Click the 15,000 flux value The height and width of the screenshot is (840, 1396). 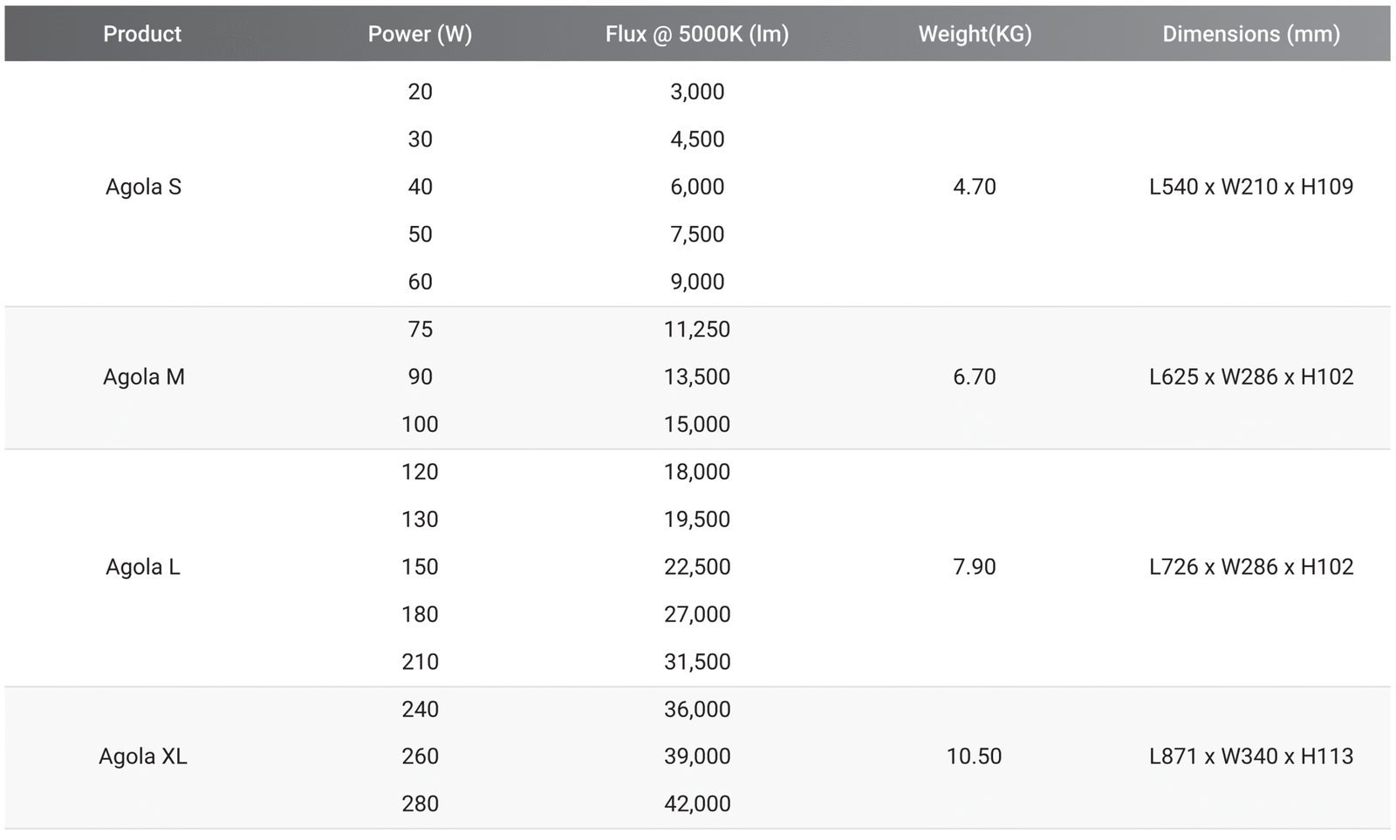pos(697,424)
